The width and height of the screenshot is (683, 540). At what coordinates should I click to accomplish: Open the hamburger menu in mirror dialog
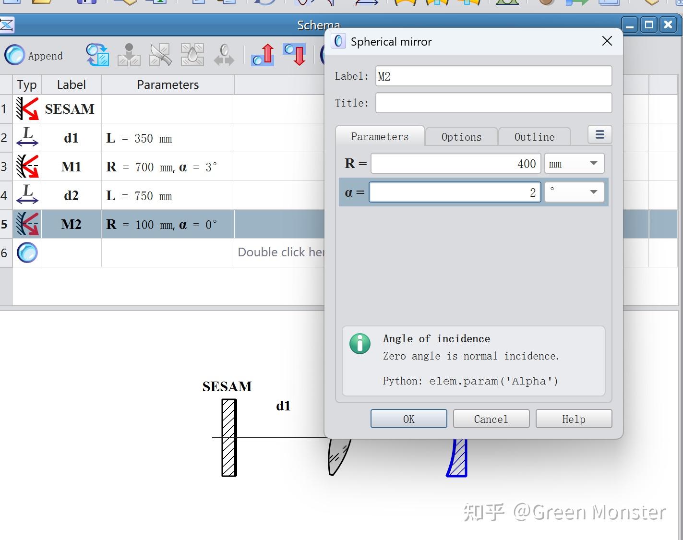pos(599,135)
